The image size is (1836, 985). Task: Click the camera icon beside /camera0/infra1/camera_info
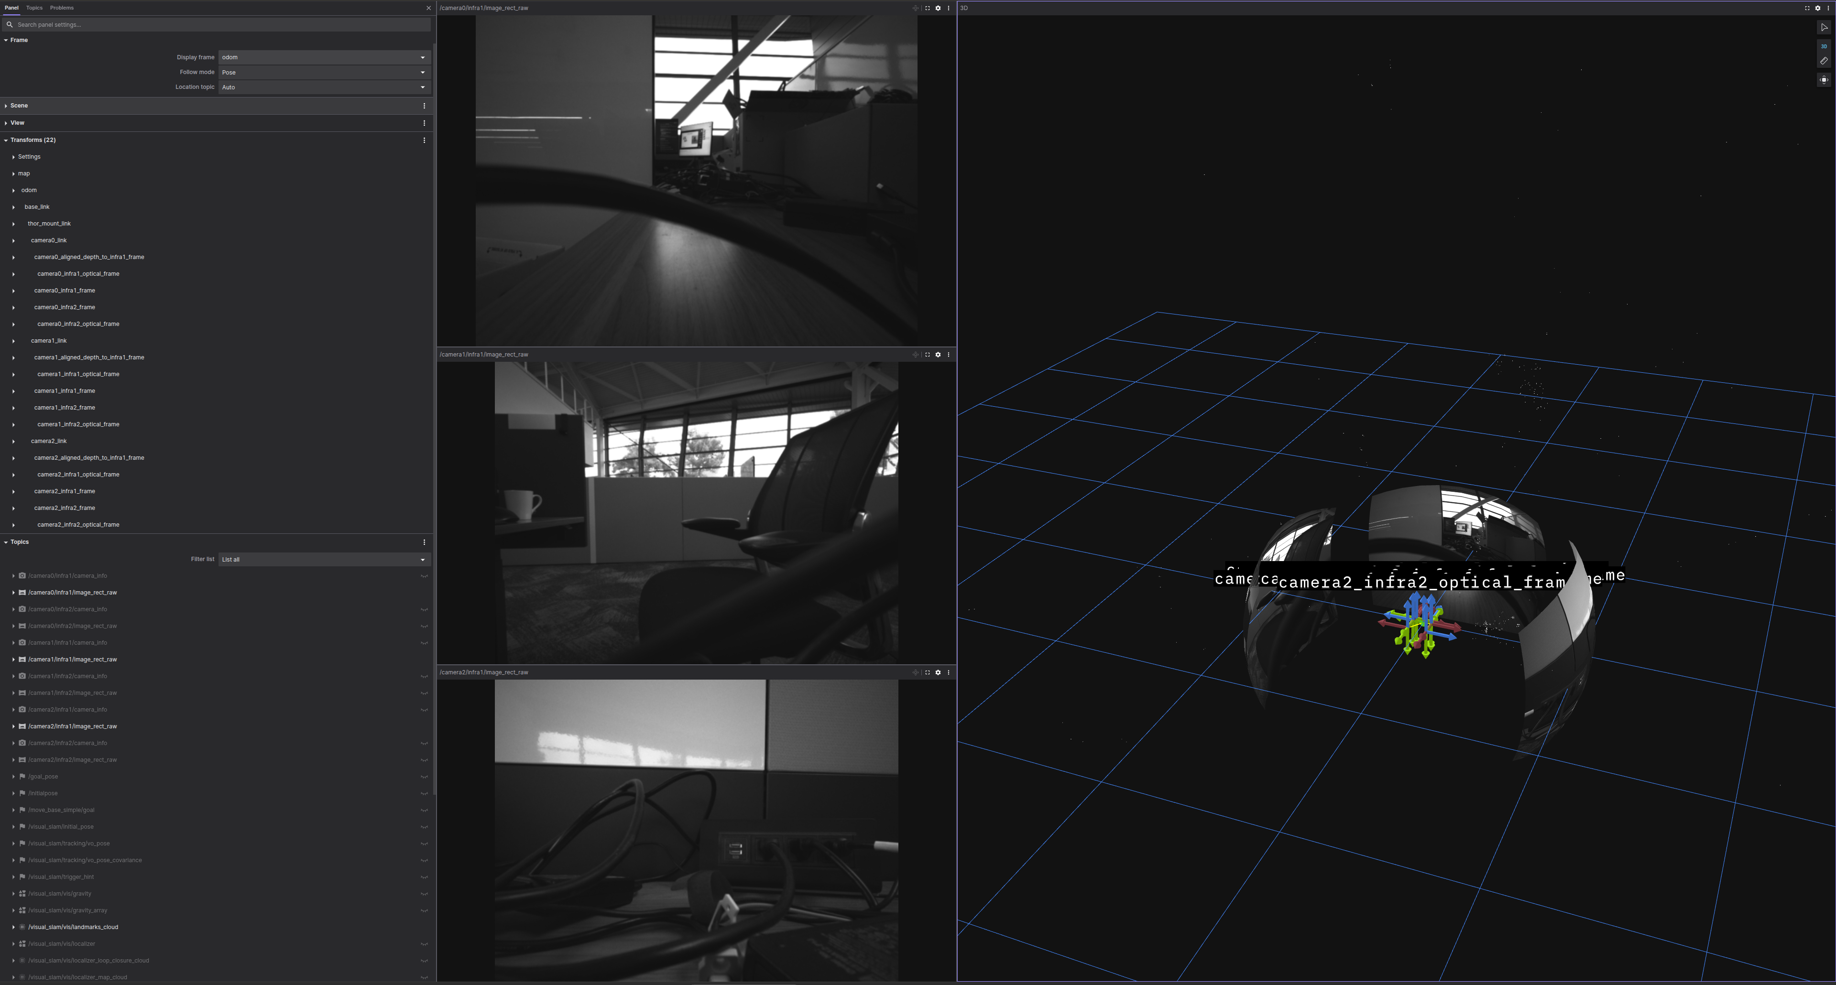pyautogui.click(x=23, y=575)
